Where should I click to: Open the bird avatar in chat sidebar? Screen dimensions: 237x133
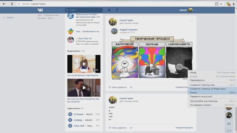pos(229,115)
